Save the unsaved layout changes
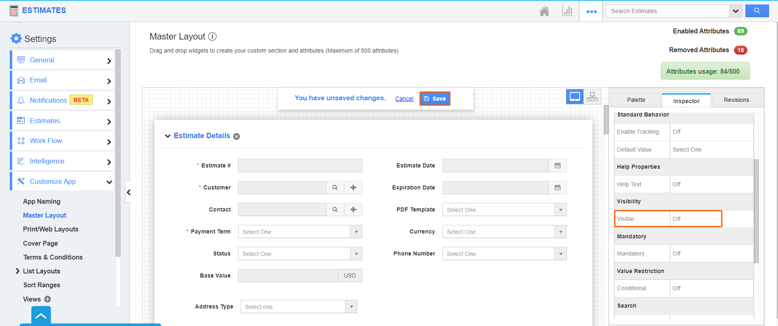Image resolution: width=778 pixels, height=326 pixels. coord(435,99)
